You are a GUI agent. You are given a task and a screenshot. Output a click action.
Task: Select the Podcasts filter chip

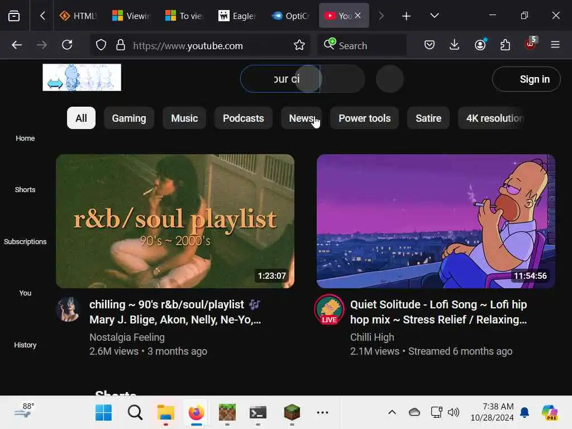tap(244, 118)
